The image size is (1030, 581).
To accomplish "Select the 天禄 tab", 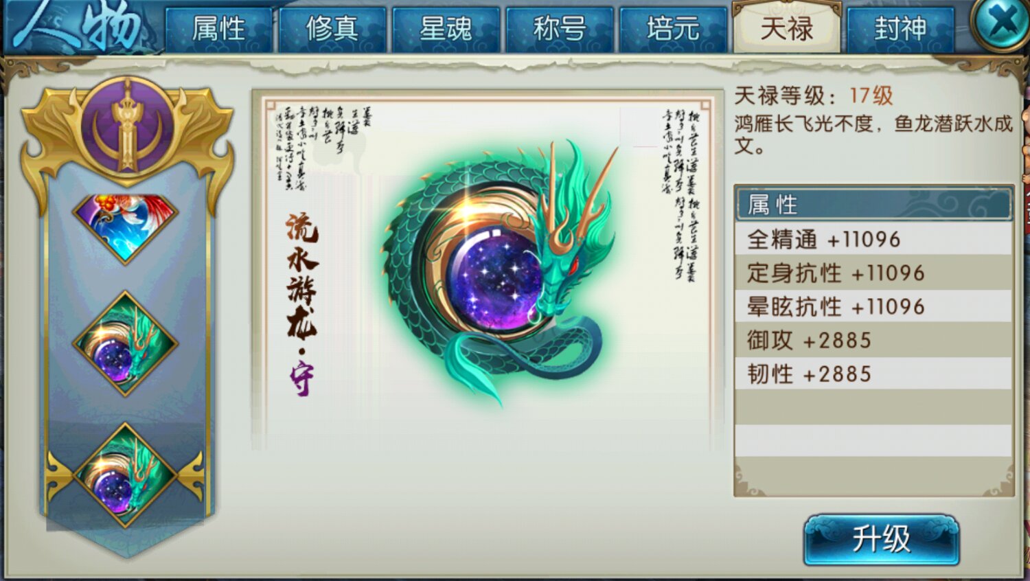I will click(x=787, y=28).
